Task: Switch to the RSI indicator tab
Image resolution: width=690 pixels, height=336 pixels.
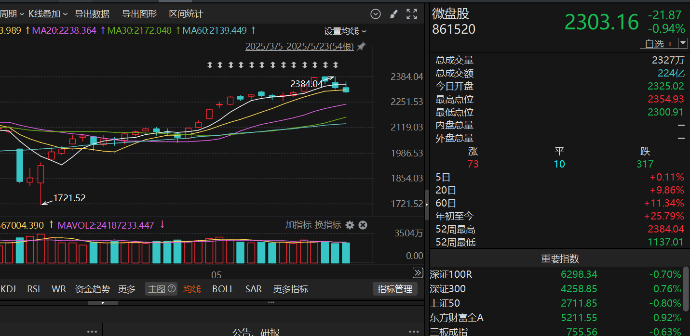Action: (x=34, y=289)
